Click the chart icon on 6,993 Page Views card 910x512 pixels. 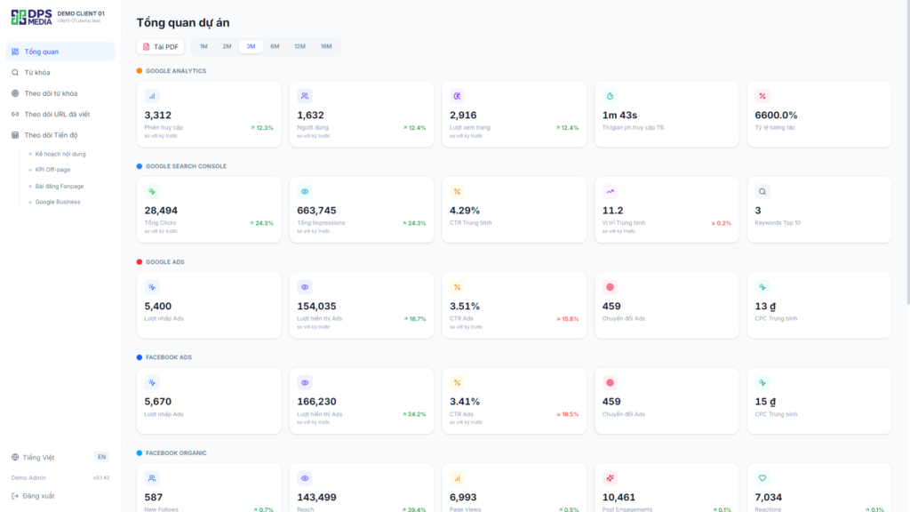pyautogui.click(x=458, y=478)
